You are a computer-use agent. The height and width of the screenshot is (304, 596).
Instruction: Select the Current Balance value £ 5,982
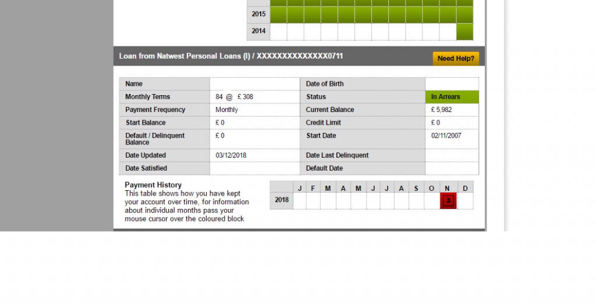coord(442,110)
